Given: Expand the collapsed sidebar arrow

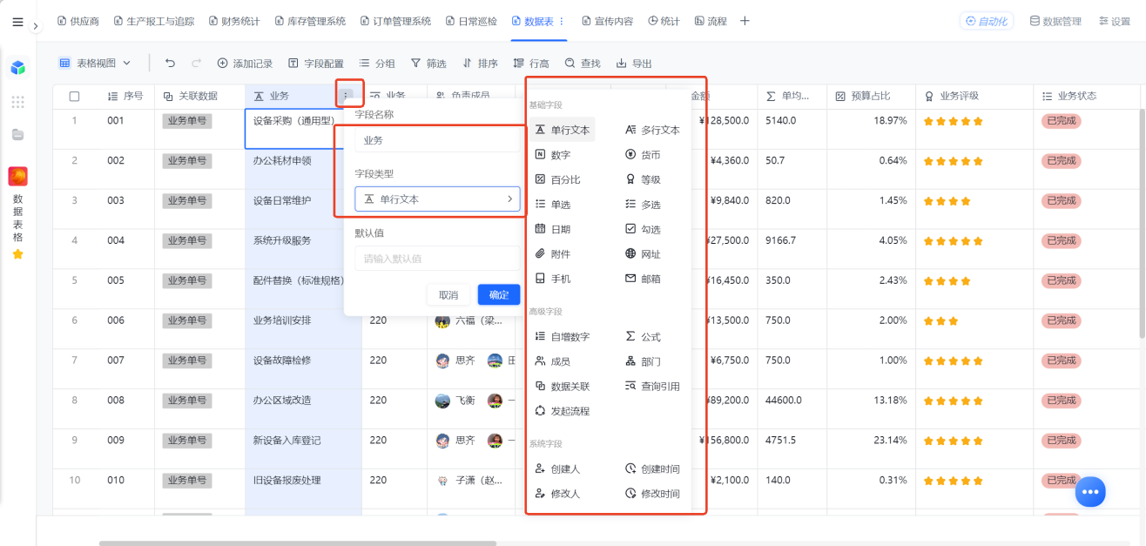Looking at the screenshot, I should point(36,27).
